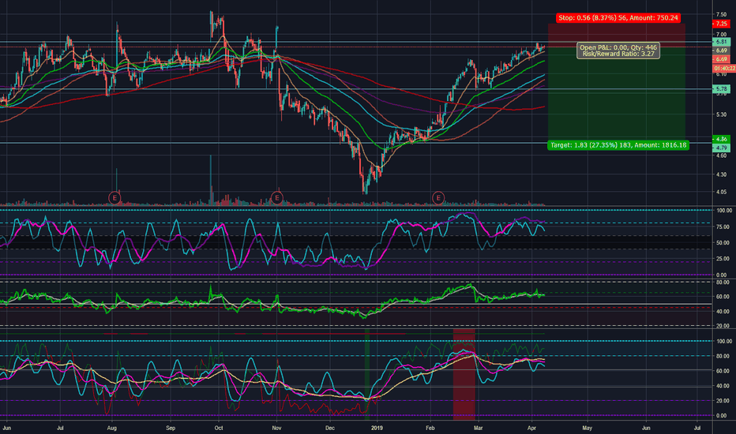Click the red 6.69 last price label
Screen dimensions: 736x434
coord(722,59)
